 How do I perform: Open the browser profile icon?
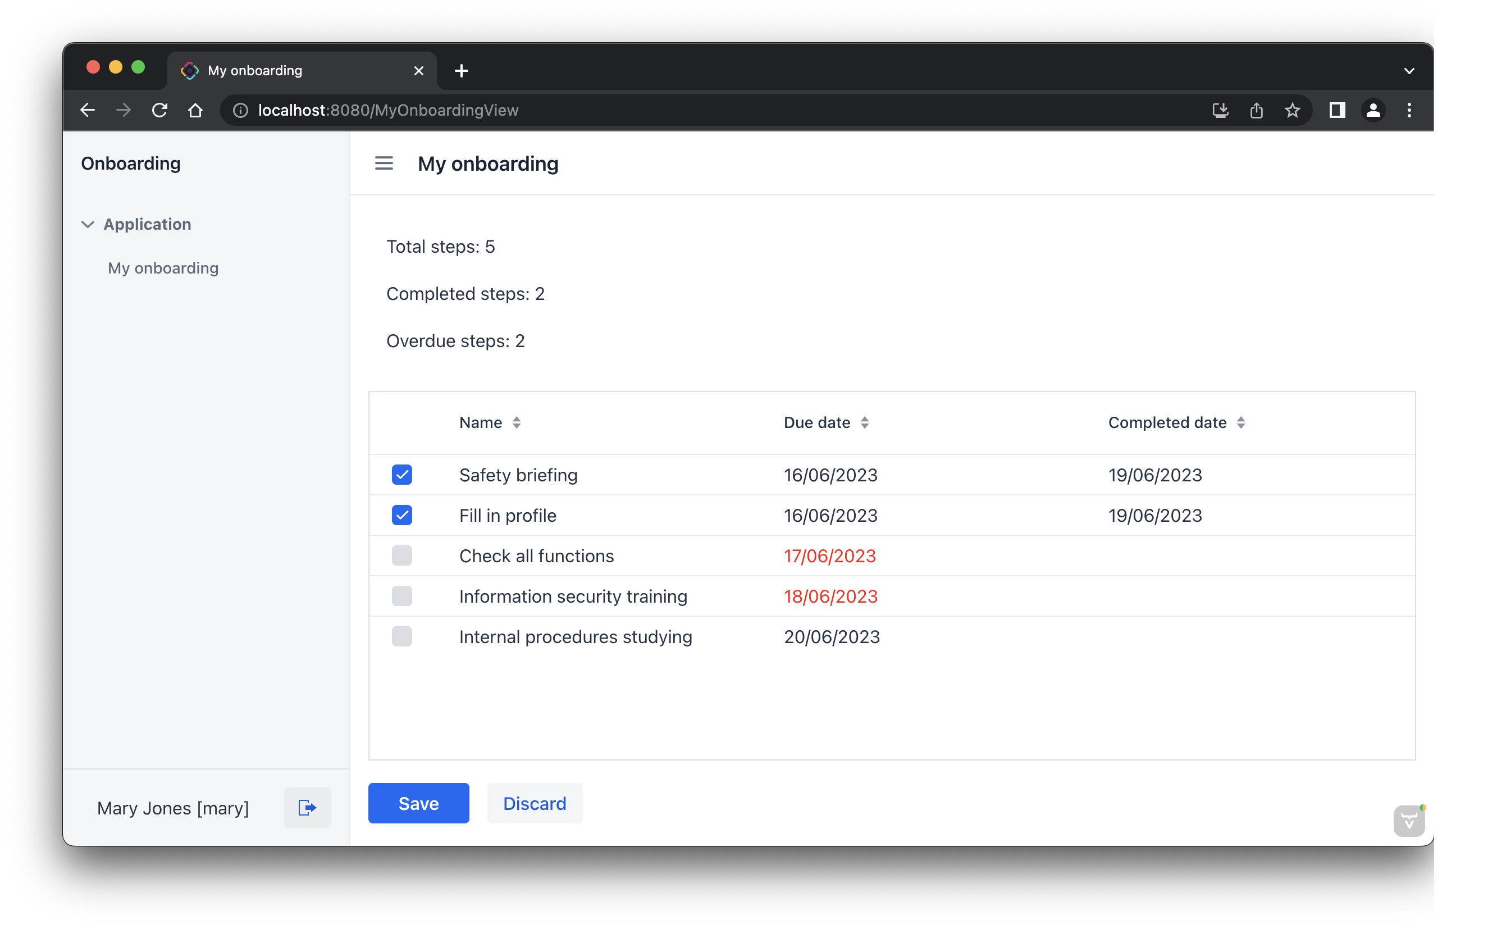point(1373,111)
